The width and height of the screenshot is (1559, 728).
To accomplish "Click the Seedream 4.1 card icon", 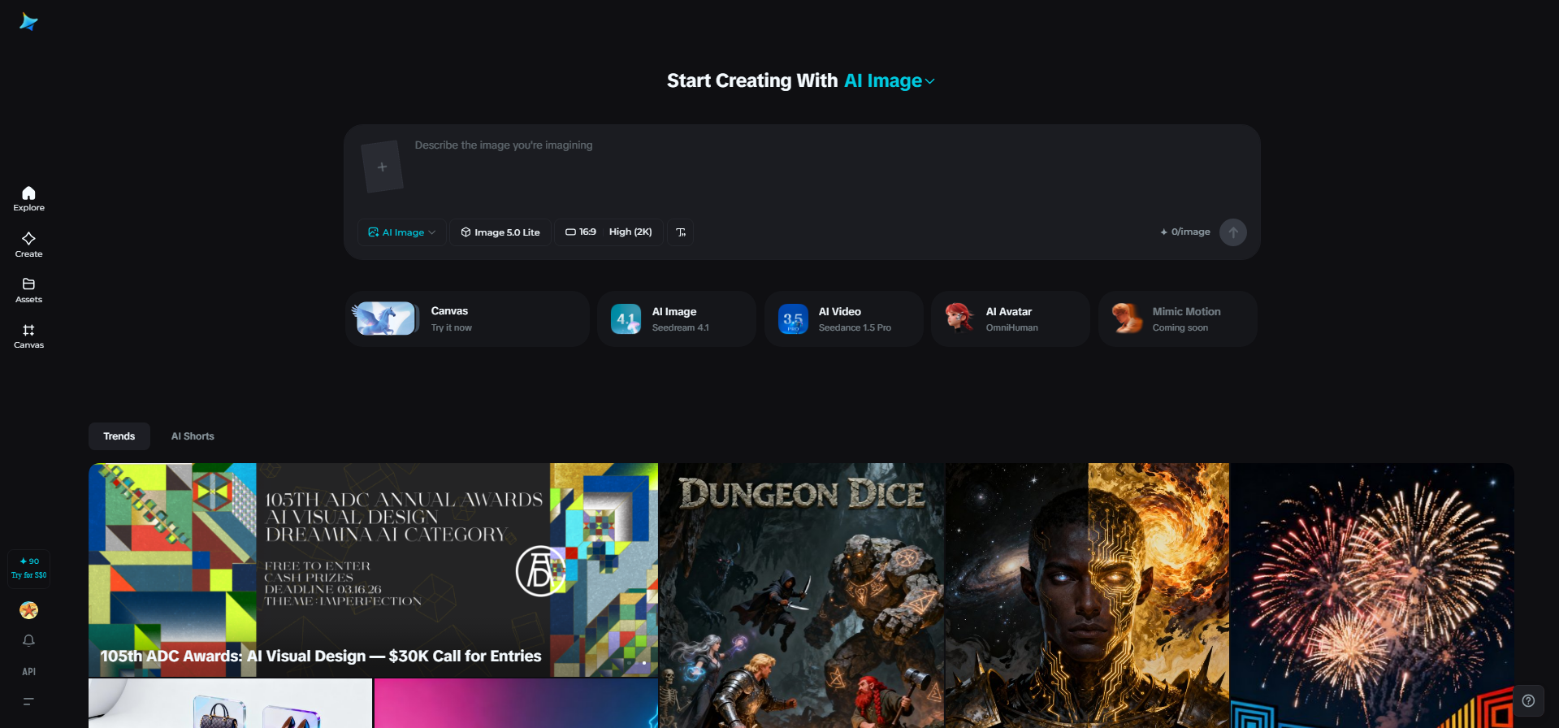I will tap(626, 319).
